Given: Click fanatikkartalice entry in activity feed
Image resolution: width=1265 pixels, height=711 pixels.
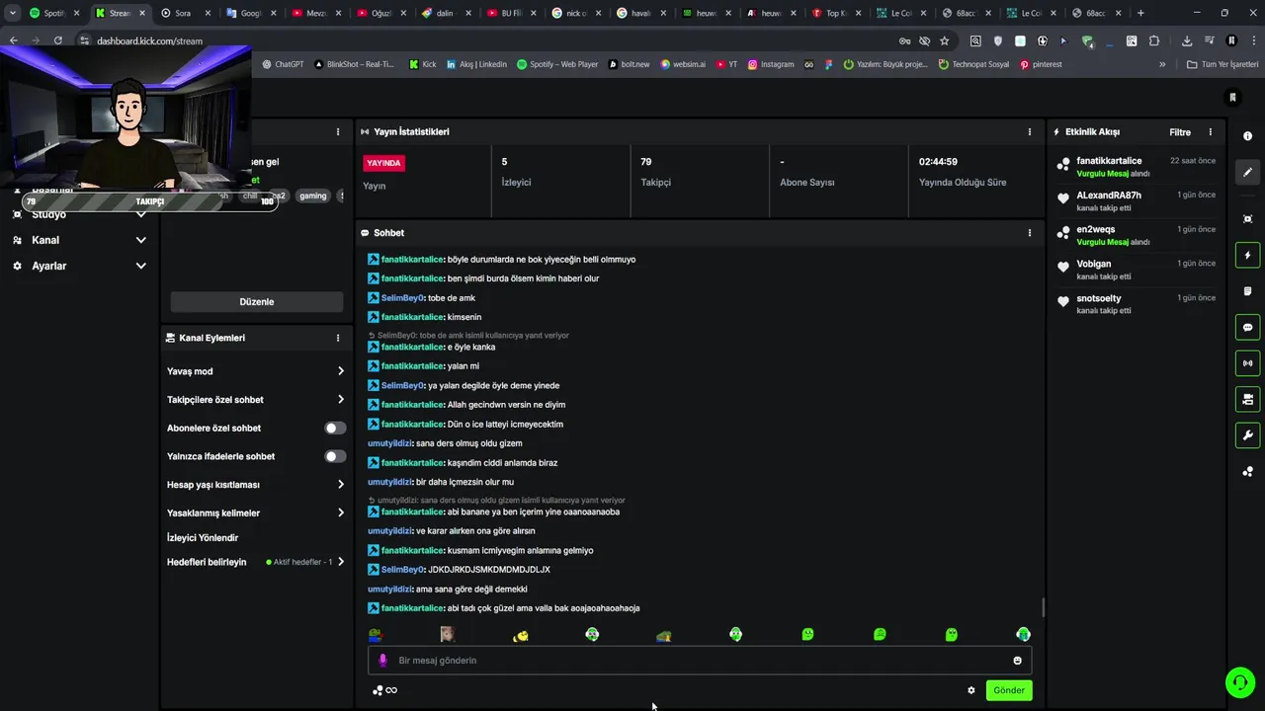Looking at the screenshot, I should point(1136,167).
